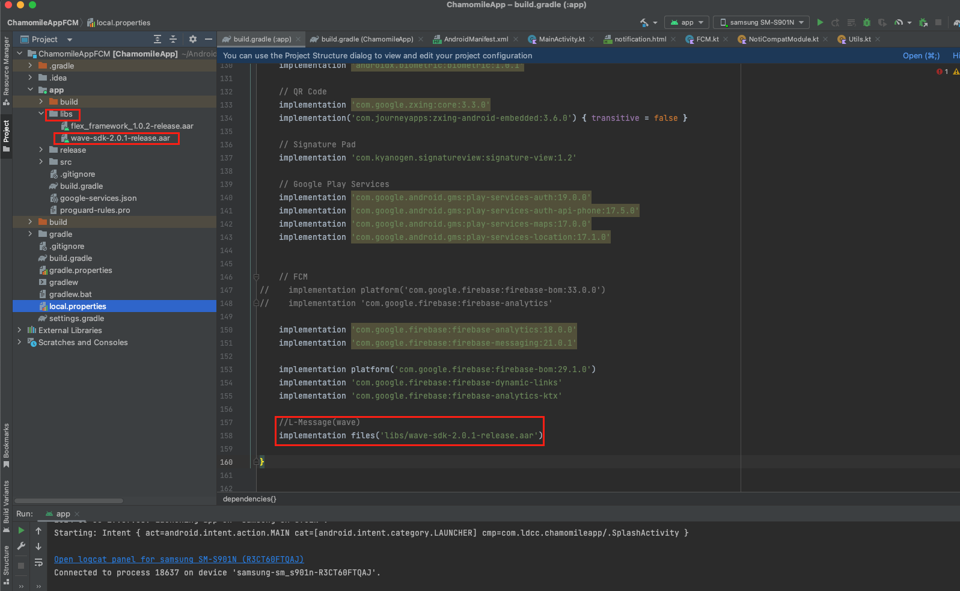This screenshot has width=960, height=591.
Task: Expand Scratches and Consoles node
Action: coord(20,342)
